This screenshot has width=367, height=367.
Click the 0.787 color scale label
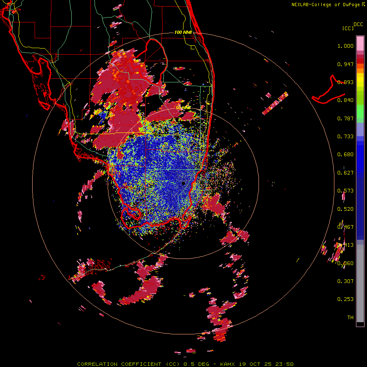345,118
